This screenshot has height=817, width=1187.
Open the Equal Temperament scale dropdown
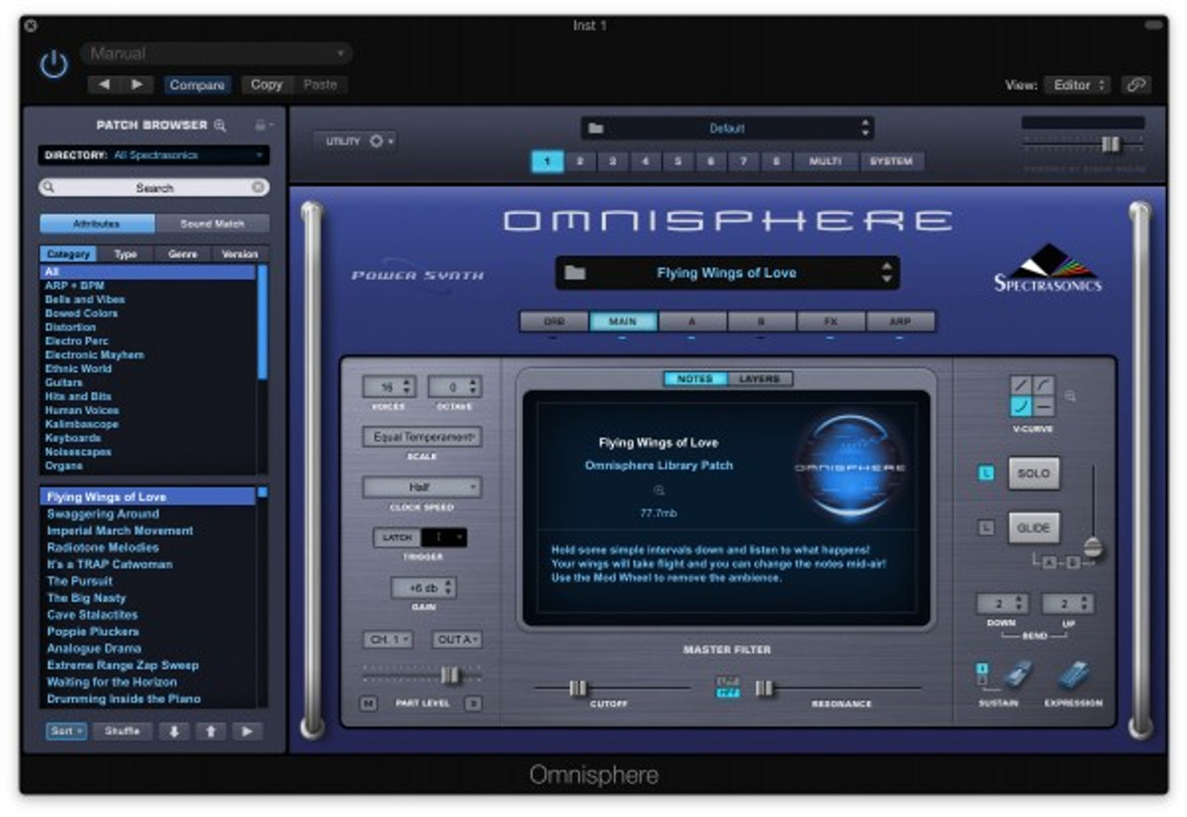[x=422, y=437]
